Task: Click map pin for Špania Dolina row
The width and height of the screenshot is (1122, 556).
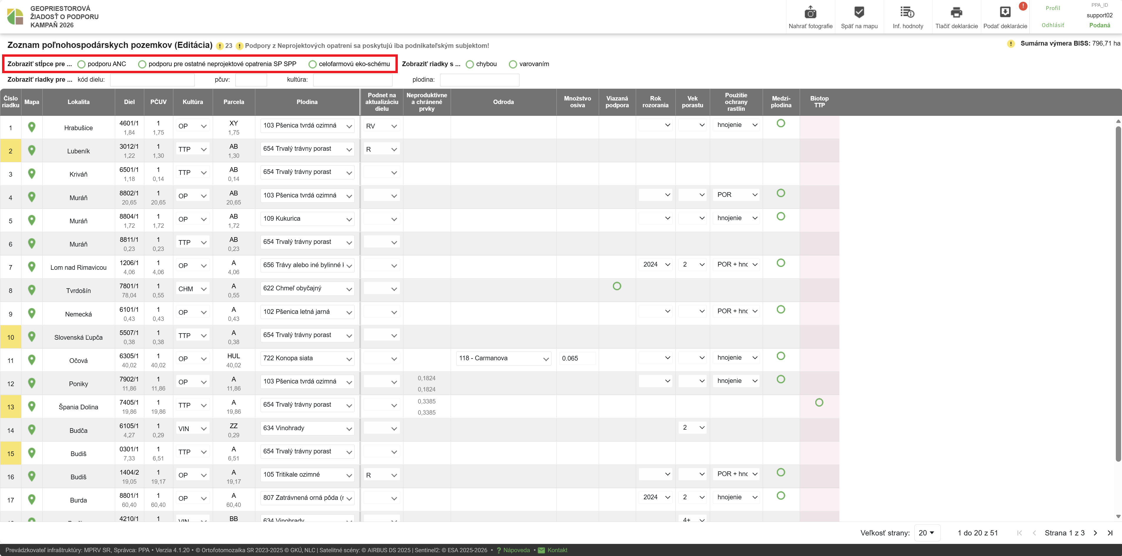Action: coord(31,406)
